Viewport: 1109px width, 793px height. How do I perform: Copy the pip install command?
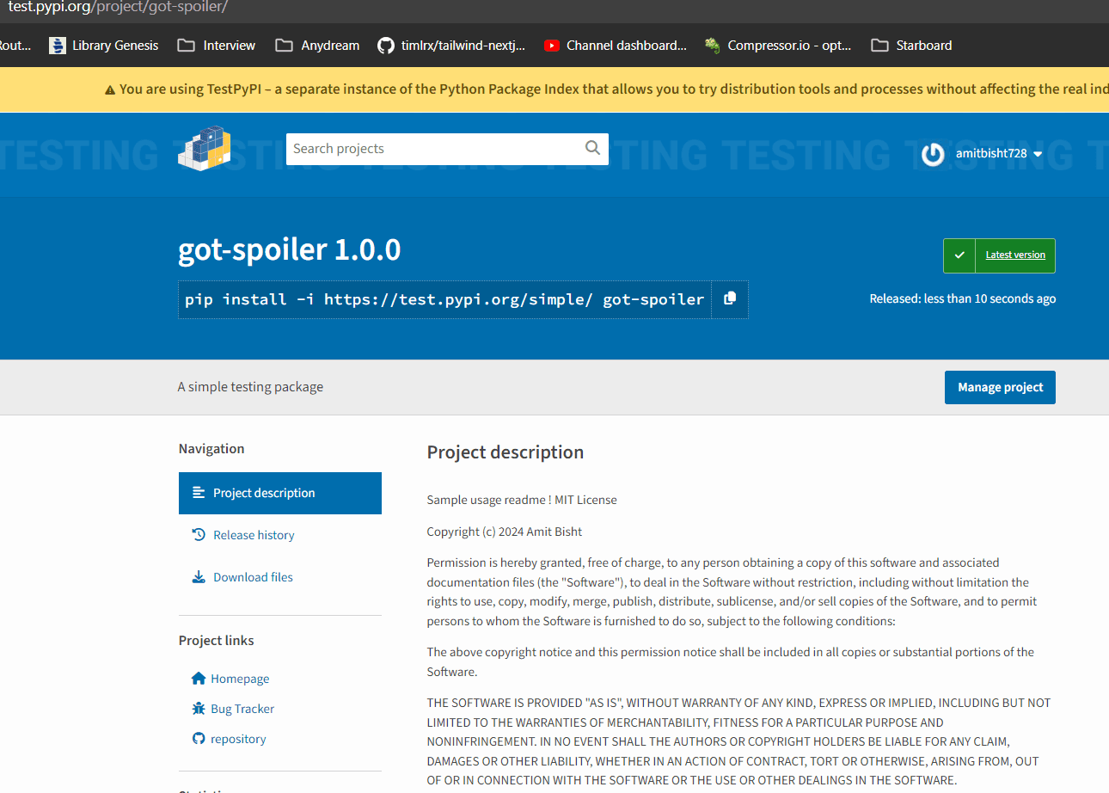tap(730, 298)
